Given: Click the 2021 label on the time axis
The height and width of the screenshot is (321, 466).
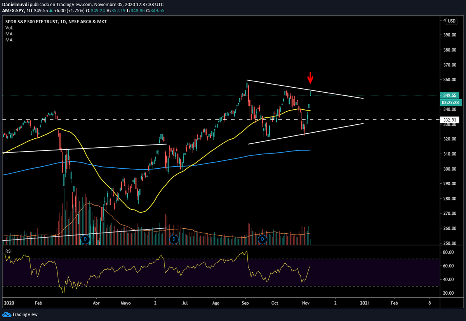Looking at the screenshot, I should [365, 303].
